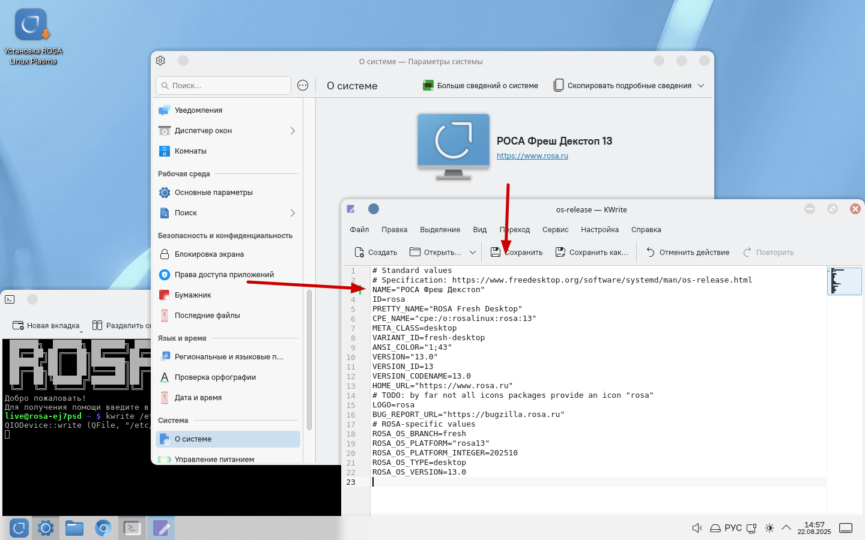Click the Notifications bell icon in sidebar
This screenshot has height=540, width=865.
click(x=164, y=110)
